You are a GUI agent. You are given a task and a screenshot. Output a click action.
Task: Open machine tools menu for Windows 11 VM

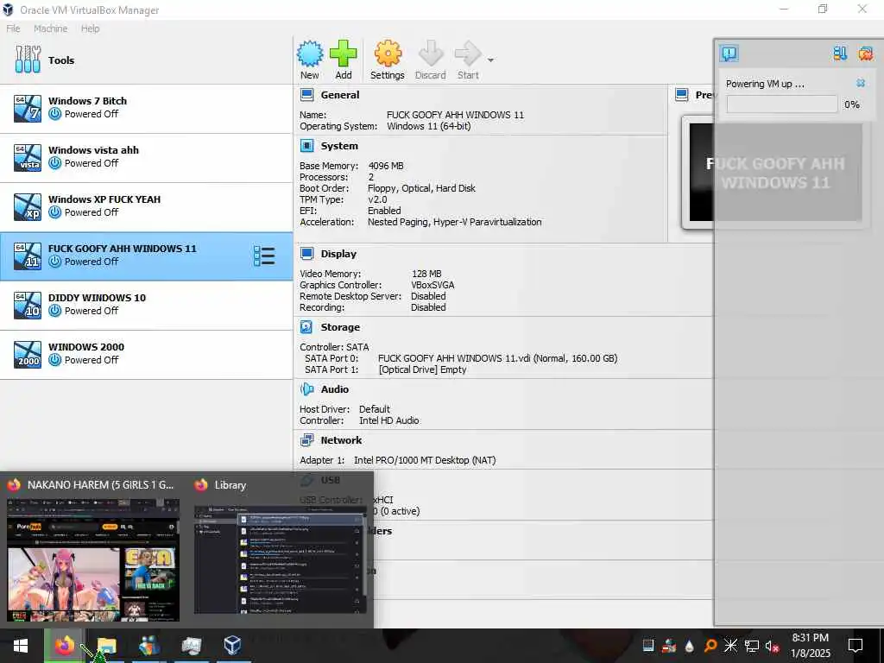pos(264,256)
